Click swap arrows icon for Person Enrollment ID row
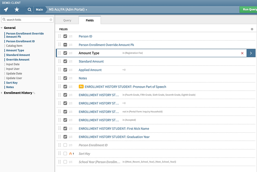 tap(71, 145)
